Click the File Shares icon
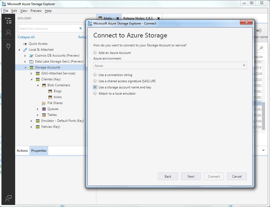 (x=44, y=103)
